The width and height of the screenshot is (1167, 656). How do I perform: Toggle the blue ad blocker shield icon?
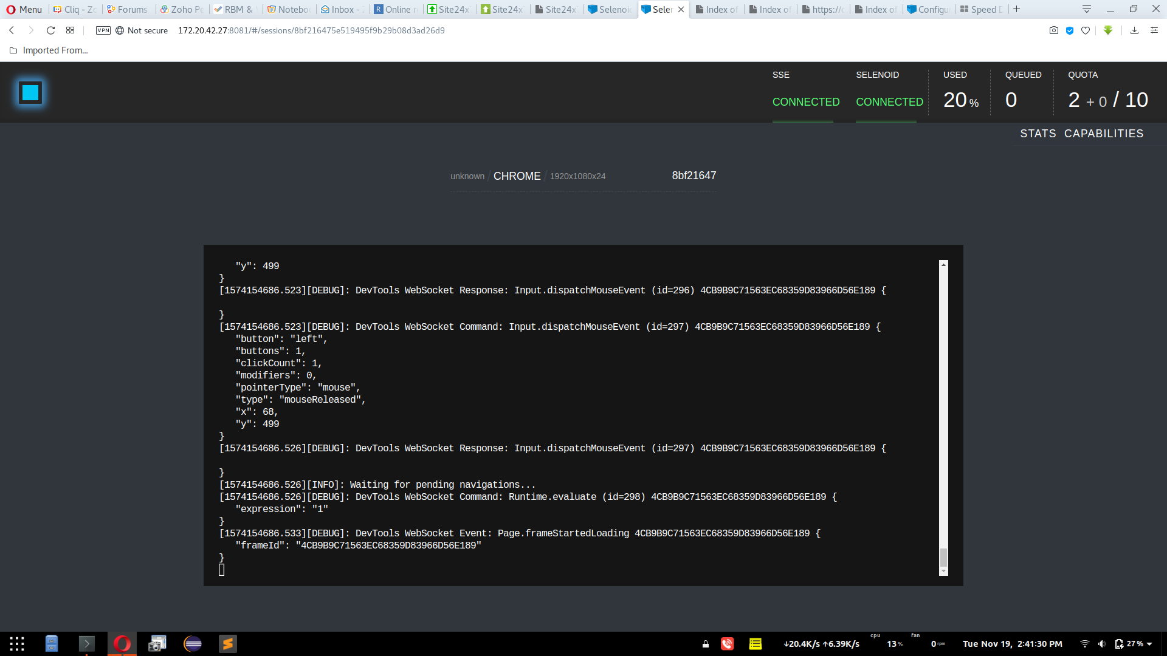click(1070, 30)
